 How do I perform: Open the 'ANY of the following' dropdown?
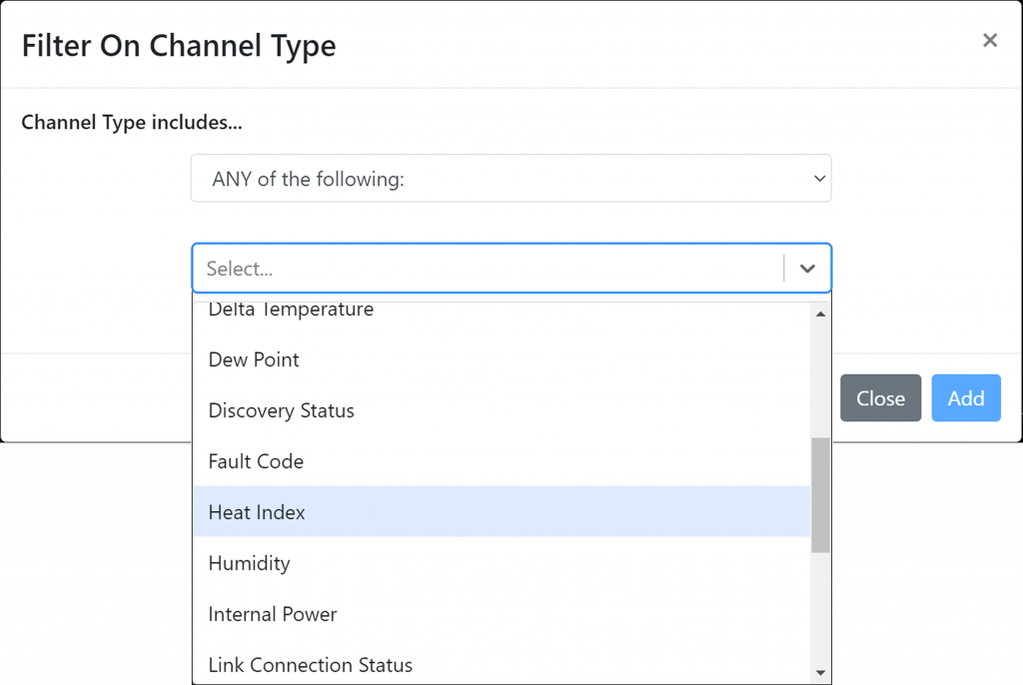[x=511, y=178]
